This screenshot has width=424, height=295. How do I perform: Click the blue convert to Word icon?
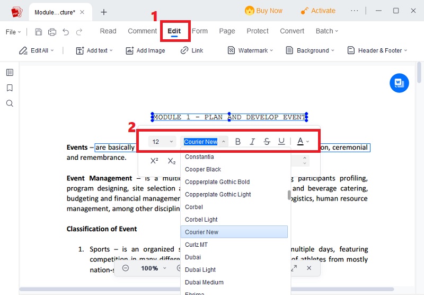(x=399, y=83)
